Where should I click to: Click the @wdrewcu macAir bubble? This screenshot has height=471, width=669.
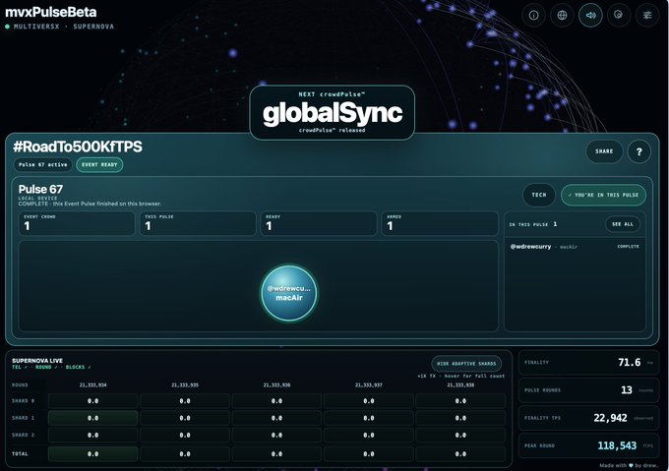click(289, 293)
